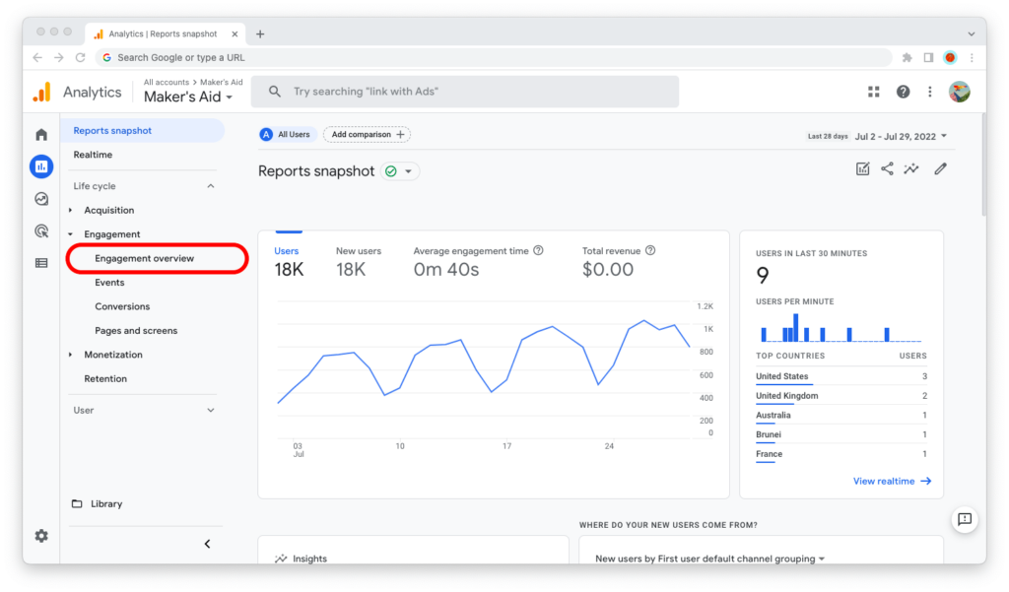This screenshot has width=1009, height=592.
Task: Open the Home icon in left rail
Action: click(x=41, y=135)
